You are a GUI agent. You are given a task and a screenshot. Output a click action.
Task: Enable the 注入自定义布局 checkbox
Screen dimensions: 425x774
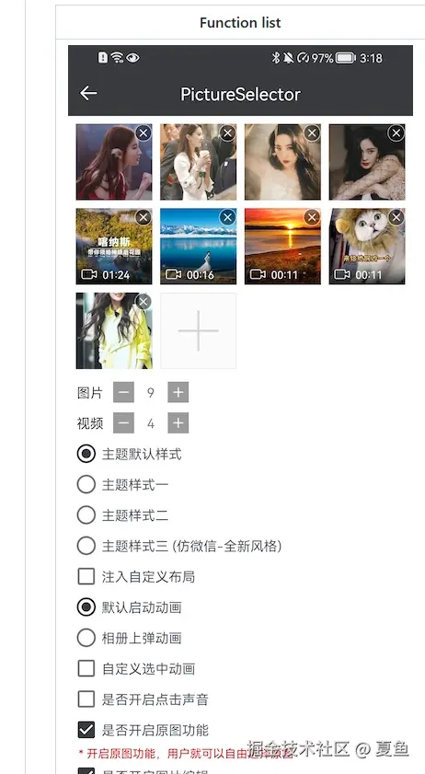pos(86,576)
